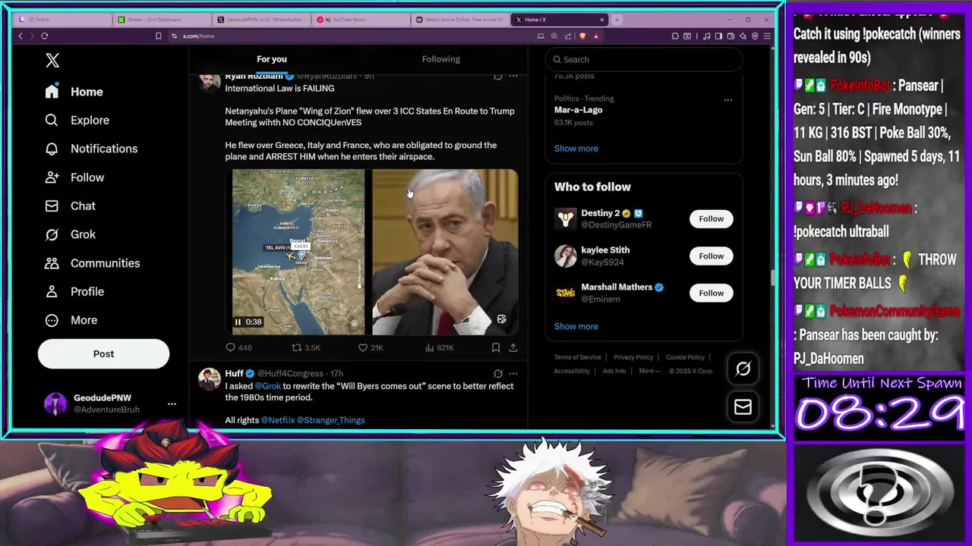
Task: Click the Post button
Action: [103, 353]
